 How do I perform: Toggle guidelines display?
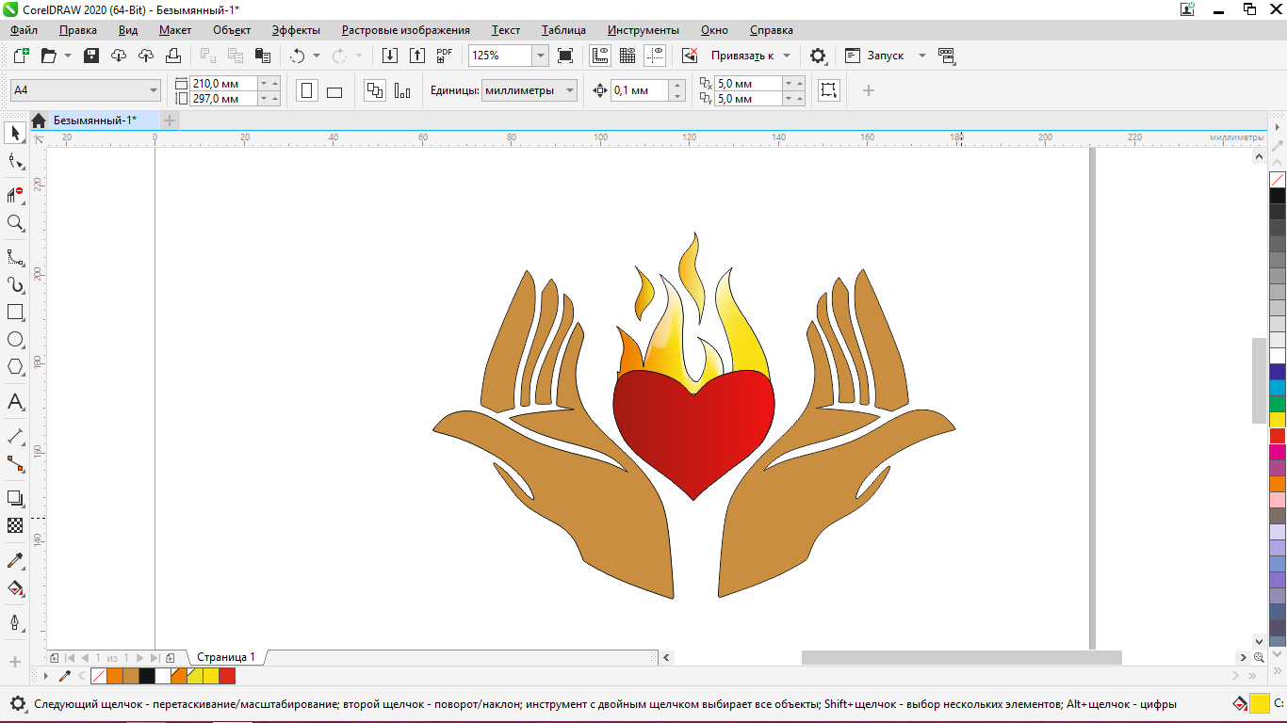655,56
